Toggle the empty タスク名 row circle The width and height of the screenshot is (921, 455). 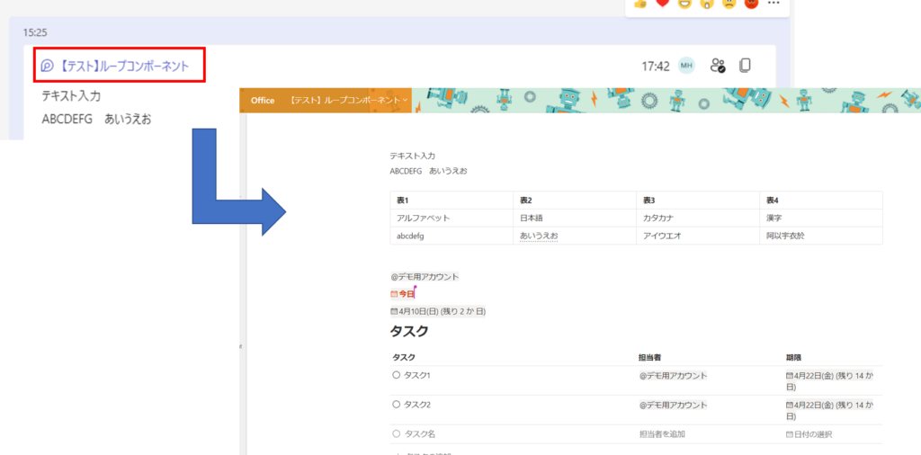396,433
